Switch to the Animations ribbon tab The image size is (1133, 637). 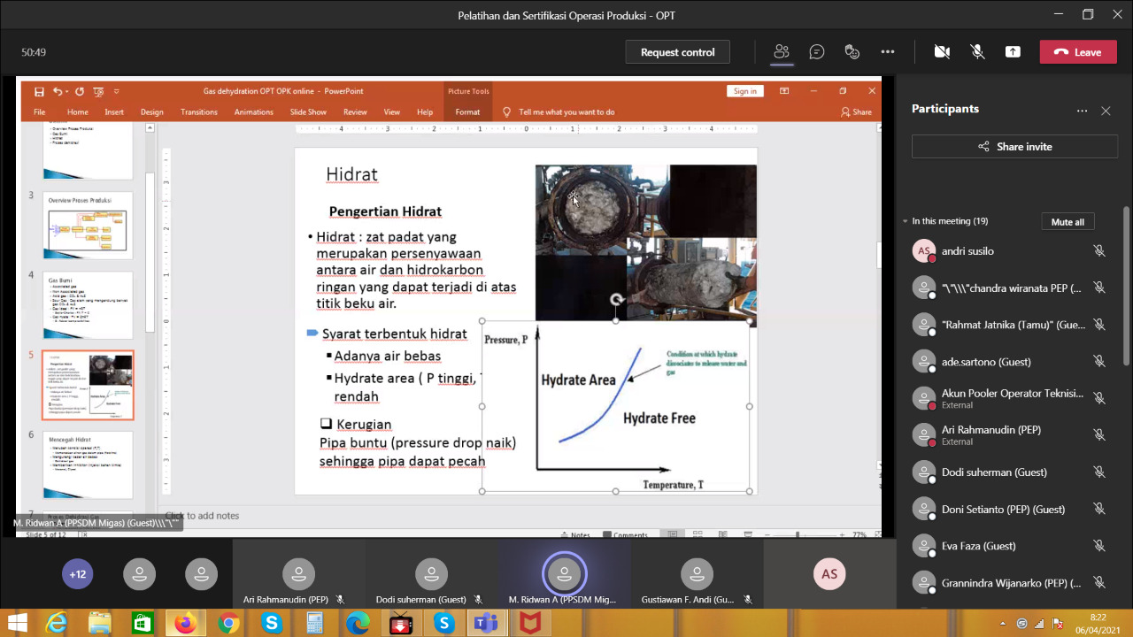click(254, 112)
